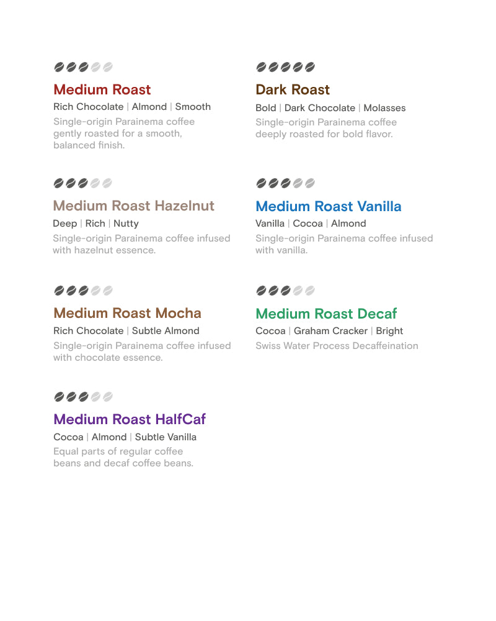496x621 pixels.
Task: Select the purple Medium Roast HalfCaf title
Action: (x=130, y=419)
